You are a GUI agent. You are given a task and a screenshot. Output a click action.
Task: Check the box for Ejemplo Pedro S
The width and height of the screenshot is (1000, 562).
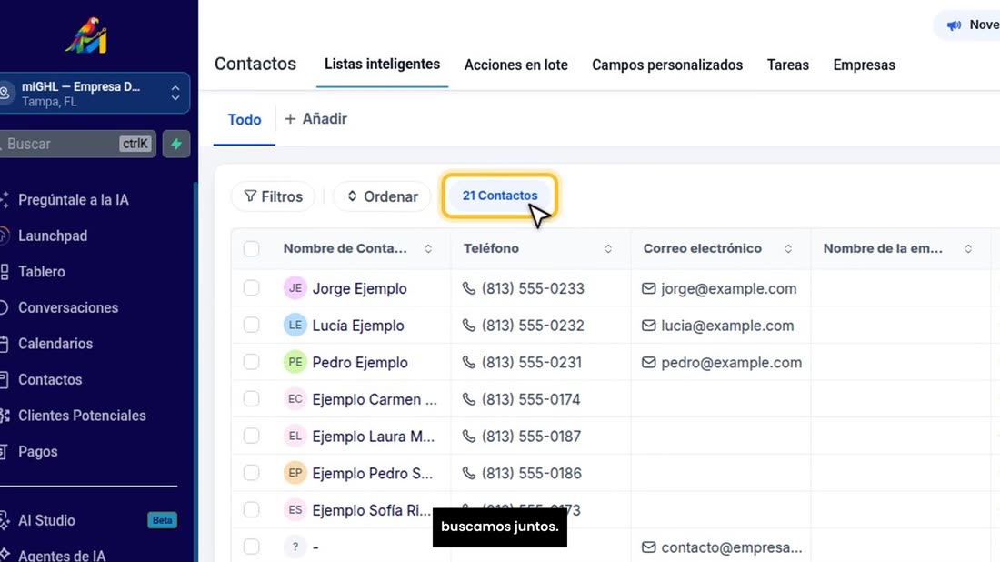(251, 473)
